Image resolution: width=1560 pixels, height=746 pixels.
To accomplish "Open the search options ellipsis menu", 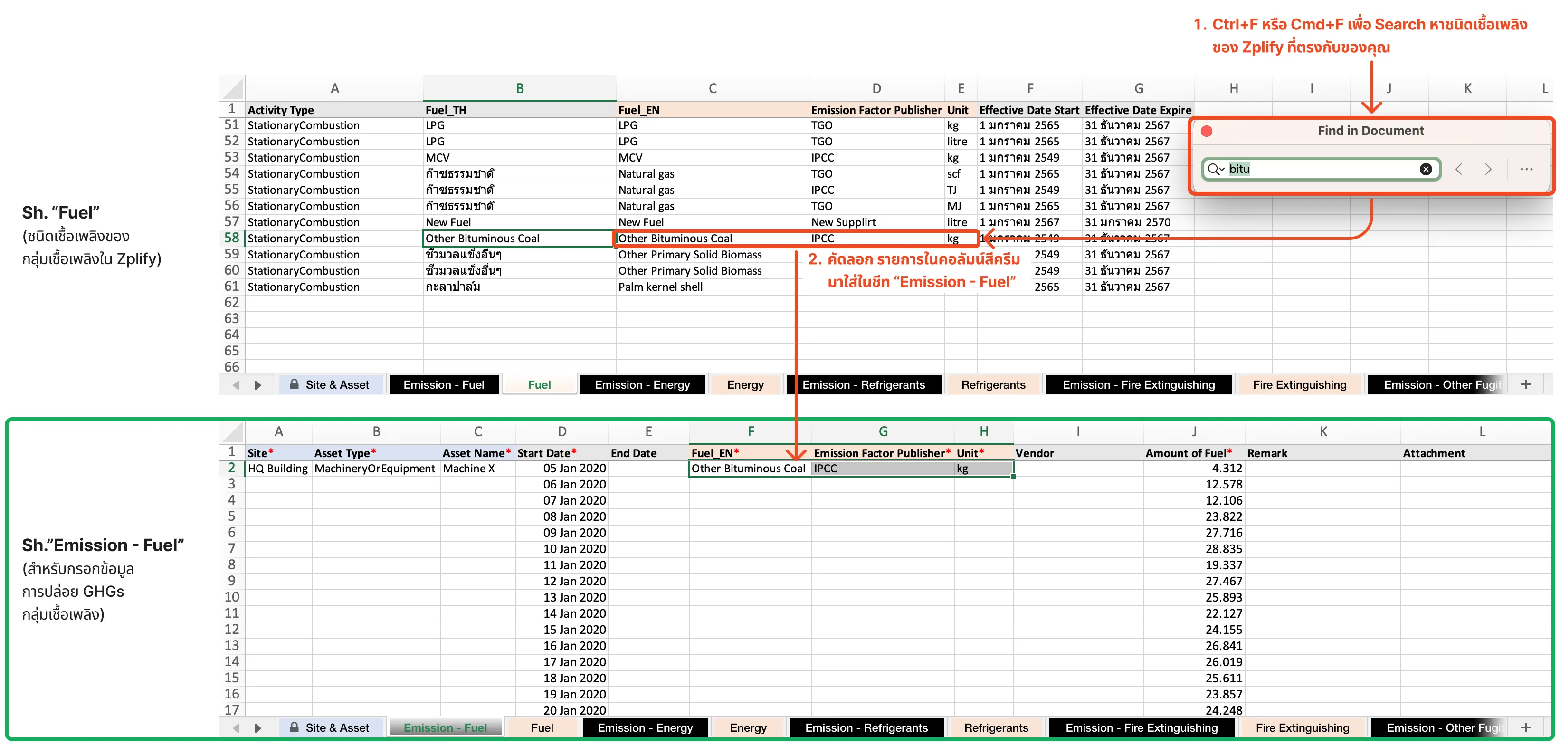I will pyautogui.click(x=1526, y=169).
